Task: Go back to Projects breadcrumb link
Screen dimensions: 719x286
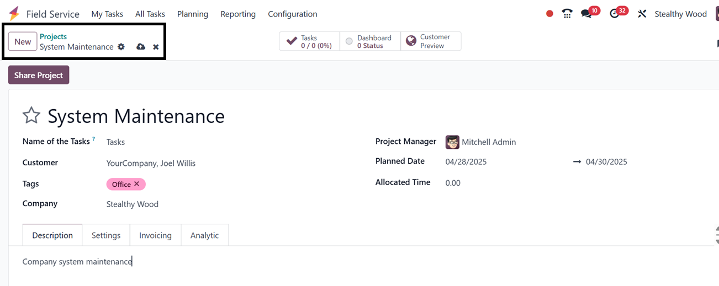Action: pyautogui.click(x=53, y=36)
